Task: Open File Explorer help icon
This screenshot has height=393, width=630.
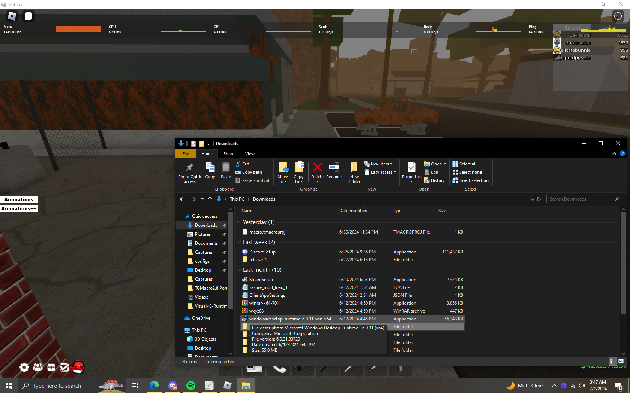Action: [622, 153]
